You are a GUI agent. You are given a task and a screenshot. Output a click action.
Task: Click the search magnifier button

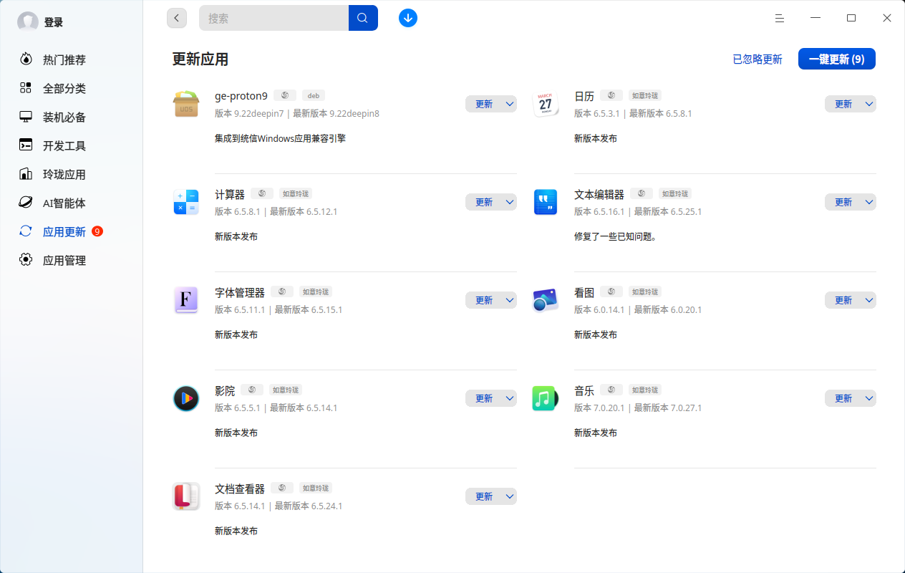pos(363,18)
